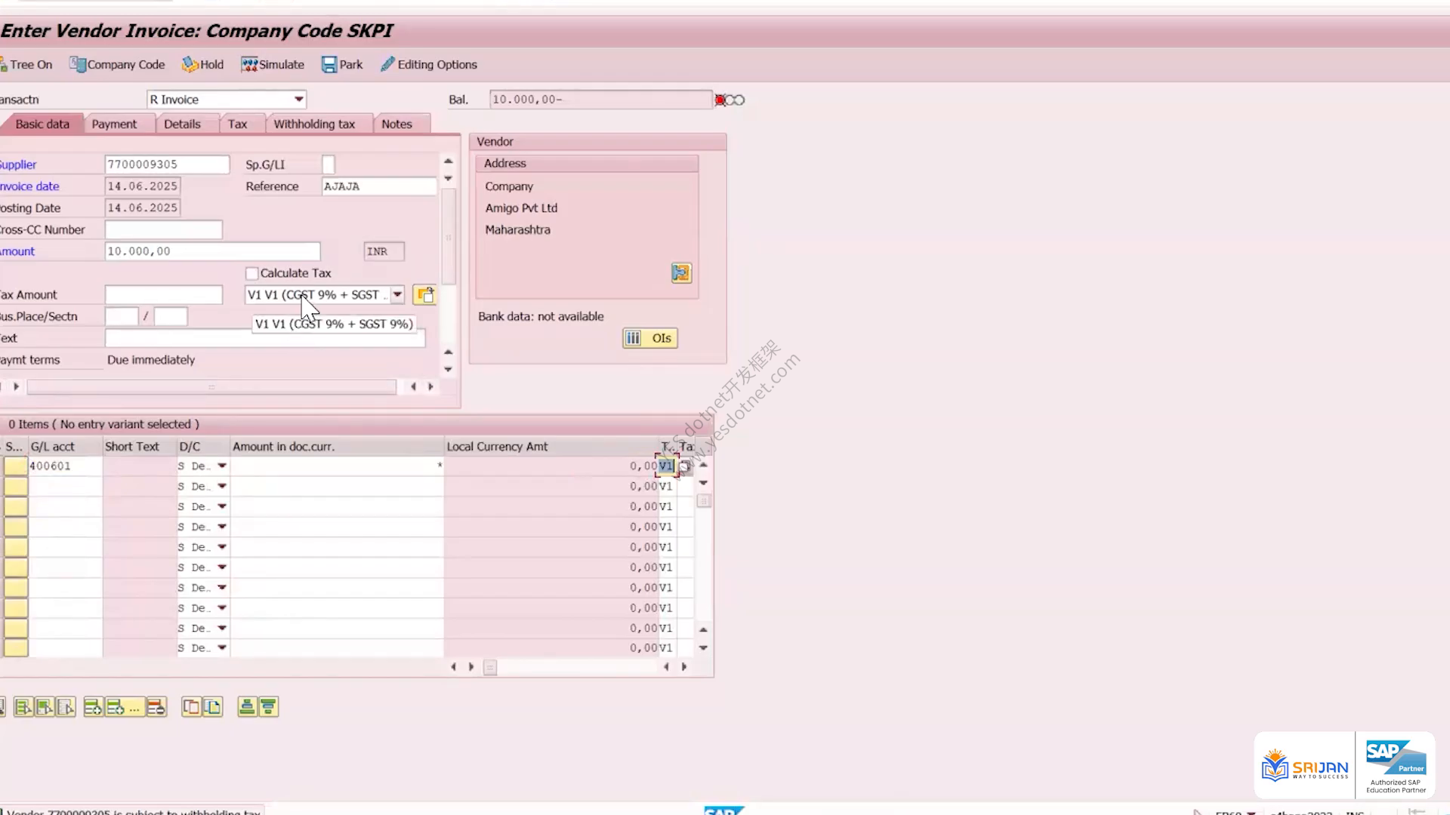
Task: Click the vendor address display icon
Action: 681,273
